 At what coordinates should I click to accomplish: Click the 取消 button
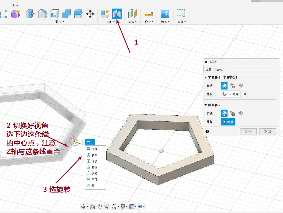268,132
